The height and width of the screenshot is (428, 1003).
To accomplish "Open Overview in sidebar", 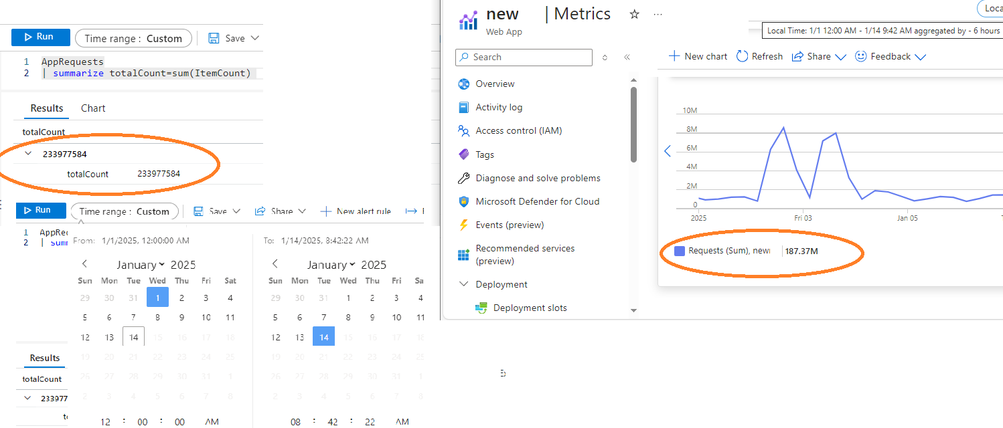I will click(x=495, y=84).
